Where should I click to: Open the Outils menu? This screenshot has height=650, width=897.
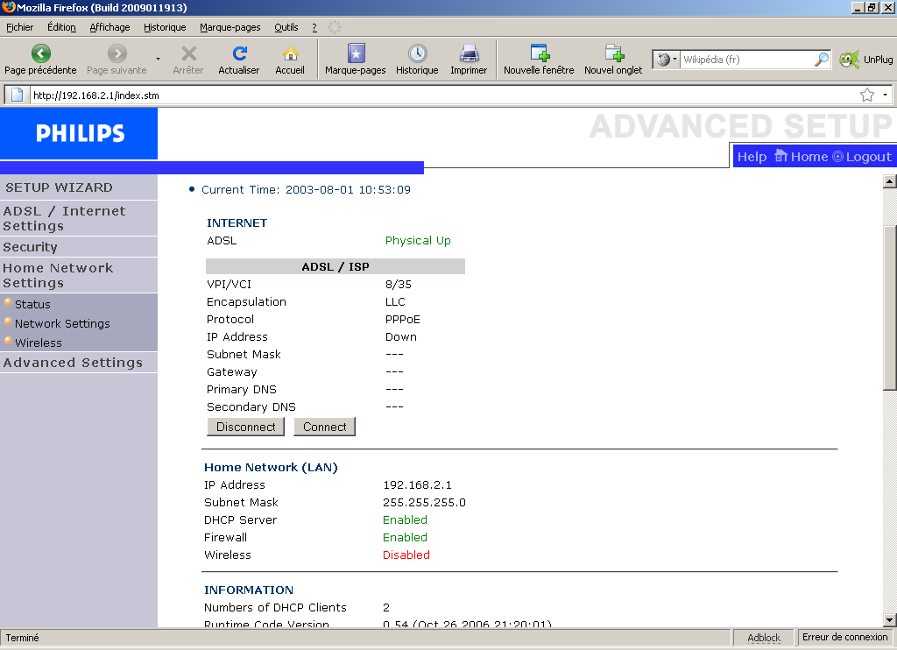click(286, 27)
